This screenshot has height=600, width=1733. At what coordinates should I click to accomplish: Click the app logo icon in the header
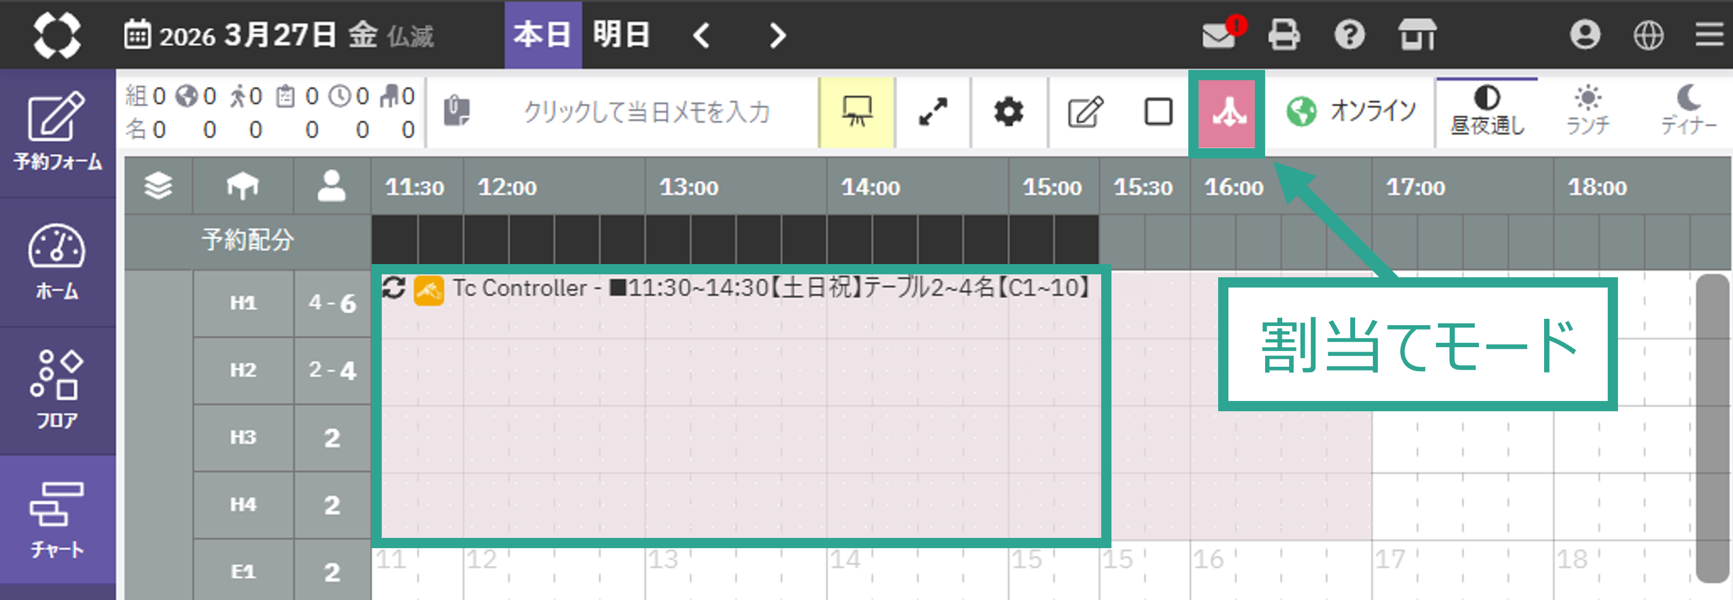(57, 35)
